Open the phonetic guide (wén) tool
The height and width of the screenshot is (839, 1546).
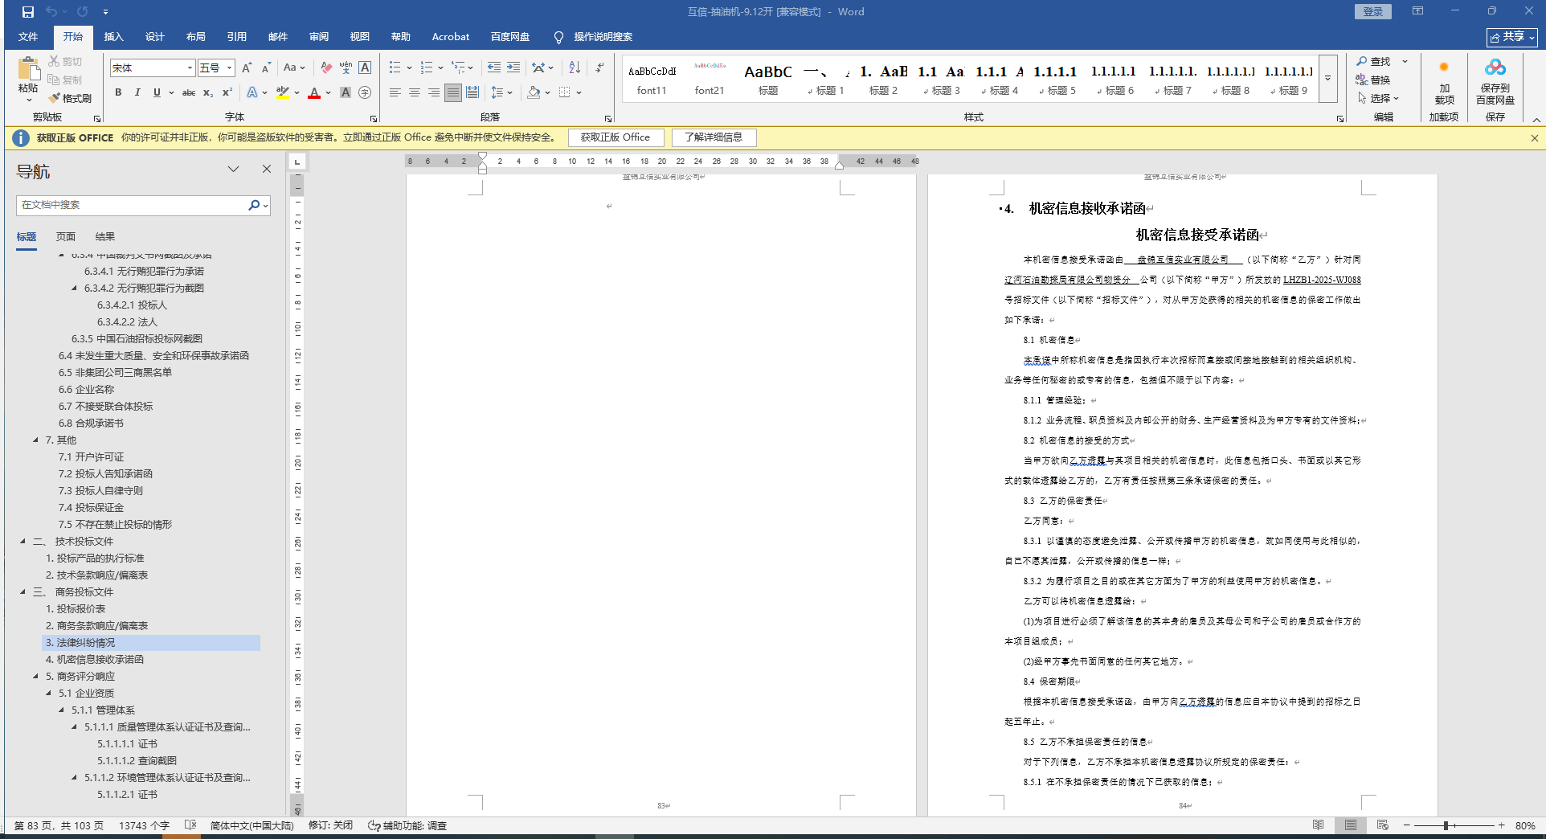point(346,68)
